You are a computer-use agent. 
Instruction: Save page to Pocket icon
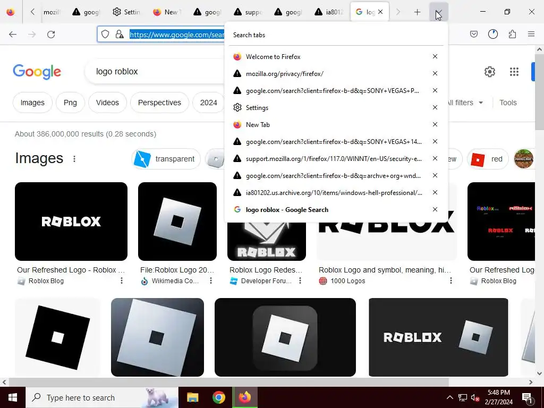(473, 34)
